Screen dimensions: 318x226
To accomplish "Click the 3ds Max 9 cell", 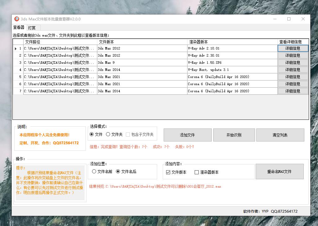I will tap(142, 63).
